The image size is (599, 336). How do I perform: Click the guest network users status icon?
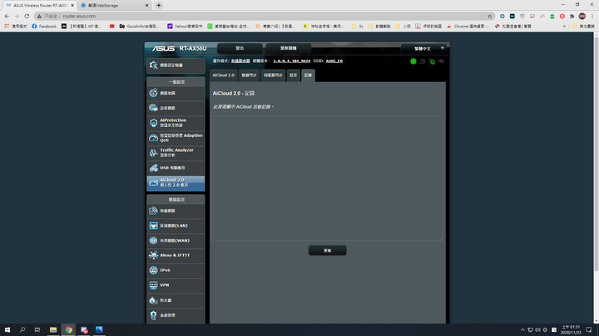pyautogui.click(x=423, y=61)
